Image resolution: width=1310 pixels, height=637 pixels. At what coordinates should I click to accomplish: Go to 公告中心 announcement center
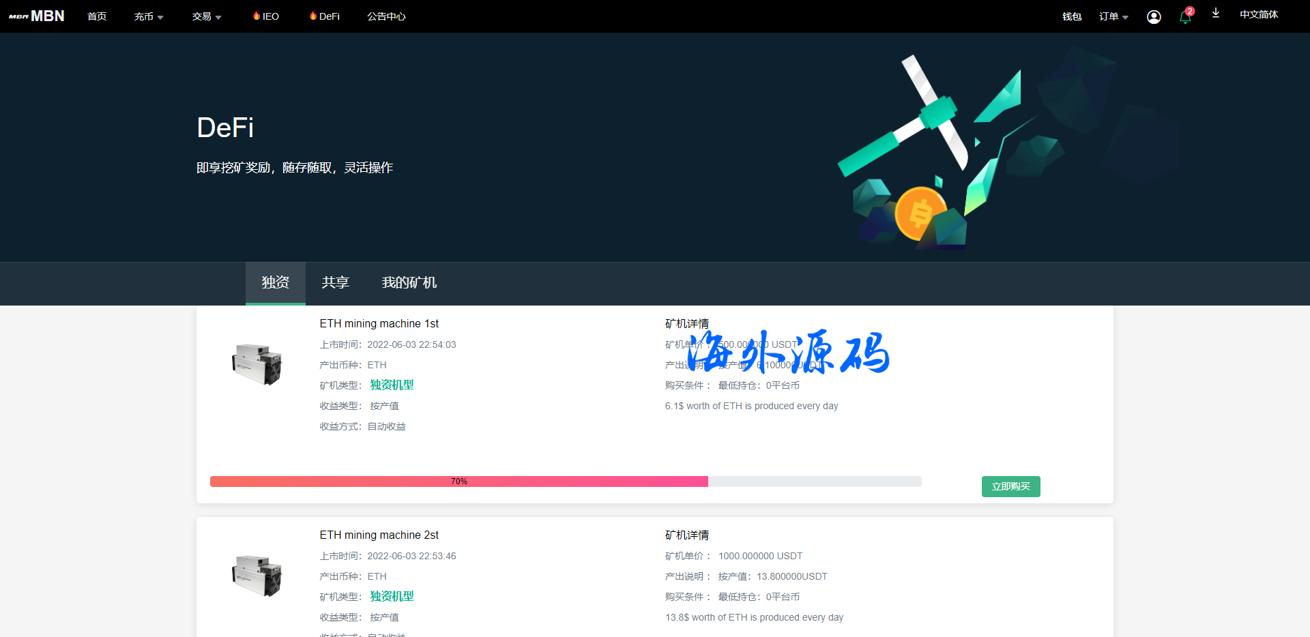pos(386,16)
